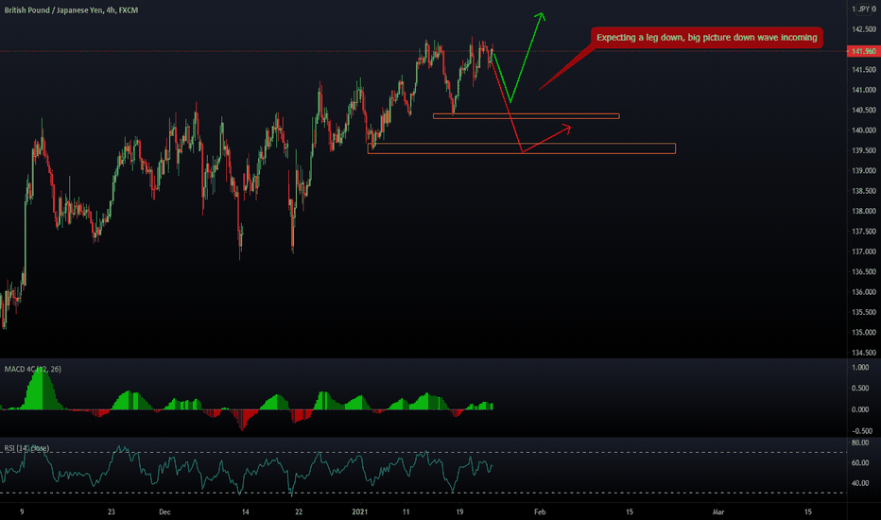This screenshot has width=881, height=520.
Task: Click the Feb date on time axis
Action: (540, 512)
